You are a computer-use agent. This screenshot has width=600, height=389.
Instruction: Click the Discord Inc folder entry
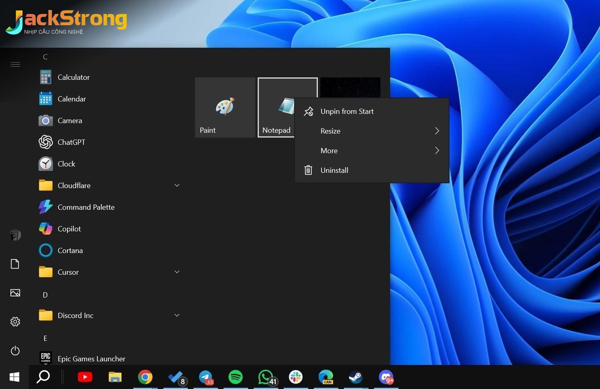pyautogui.click(x=108, y=315)
